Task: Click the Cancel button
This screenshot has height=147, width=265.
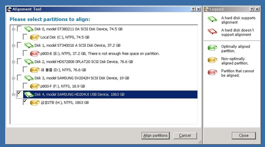Action: (x=185, y=136)
